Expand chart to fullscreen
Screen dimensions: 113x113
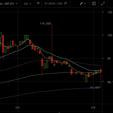click(103, 4)
